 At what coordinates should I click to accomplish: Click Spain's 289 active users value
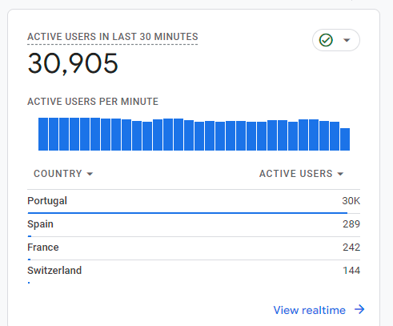(351, 224)
